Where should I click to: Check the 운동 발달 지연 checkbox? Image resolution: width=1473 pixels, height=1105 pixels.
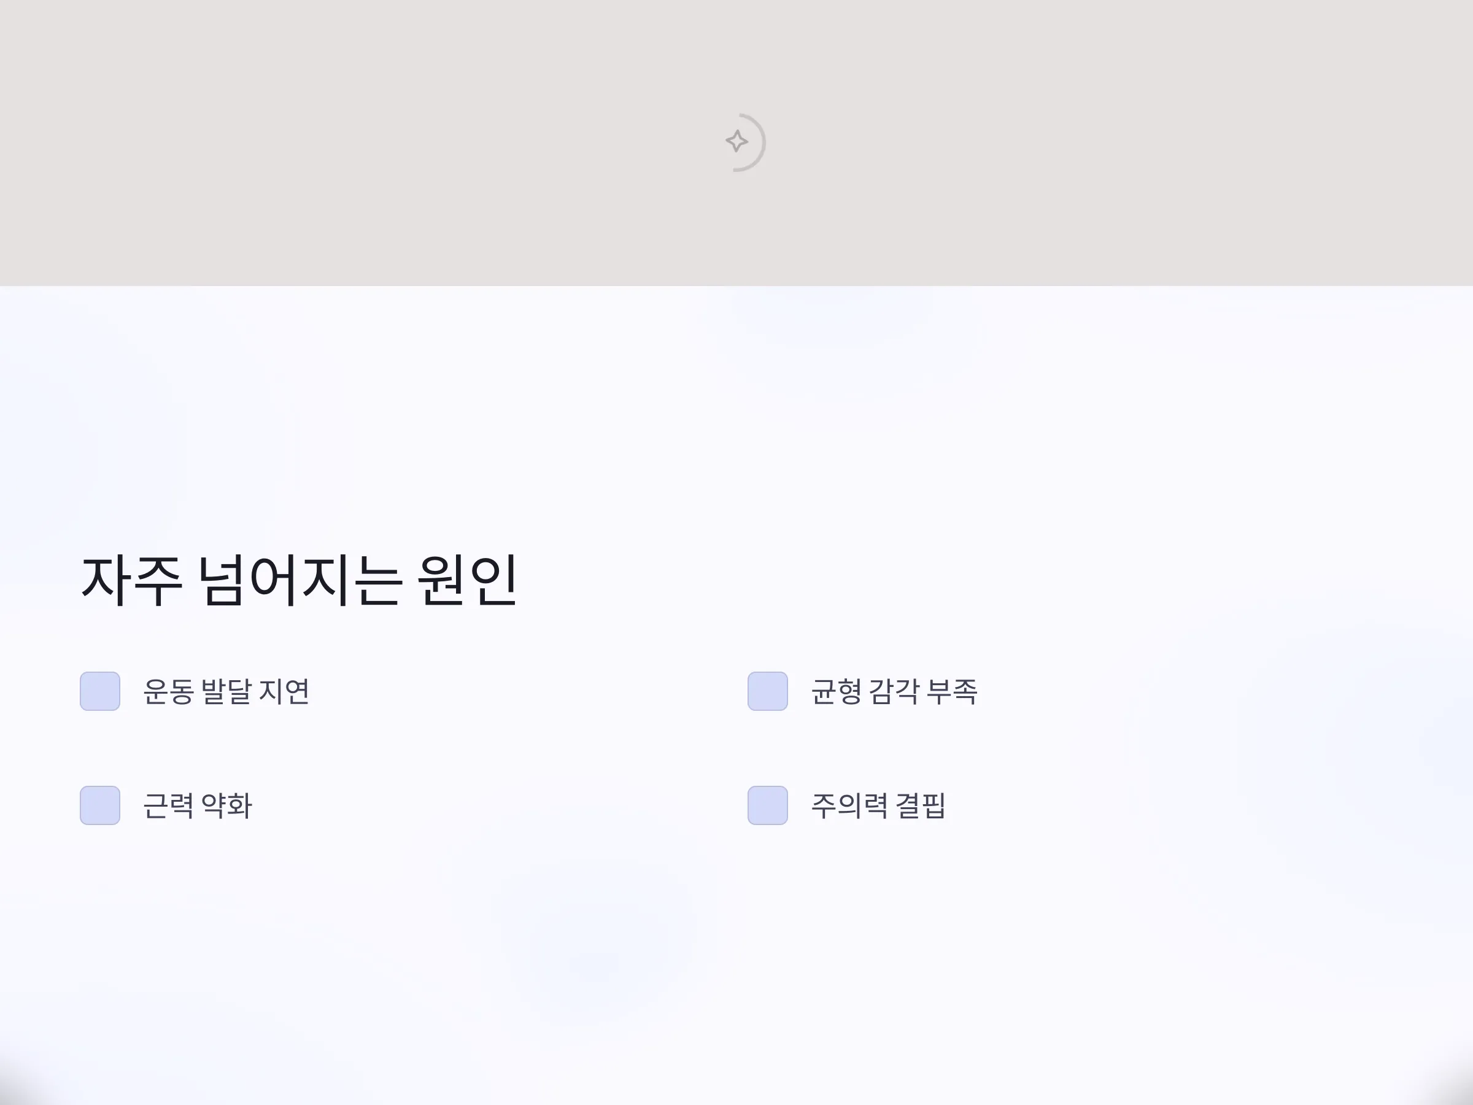pyautogui.click(x=100, y=691)
